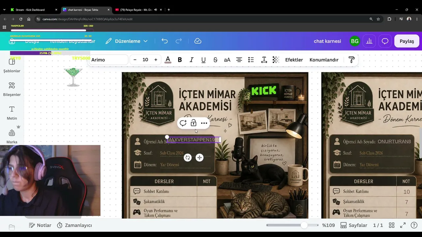This screenshot has width=422, height=237.
Task: Open the browser tab search chevron
Action: [x=4, y=10]
